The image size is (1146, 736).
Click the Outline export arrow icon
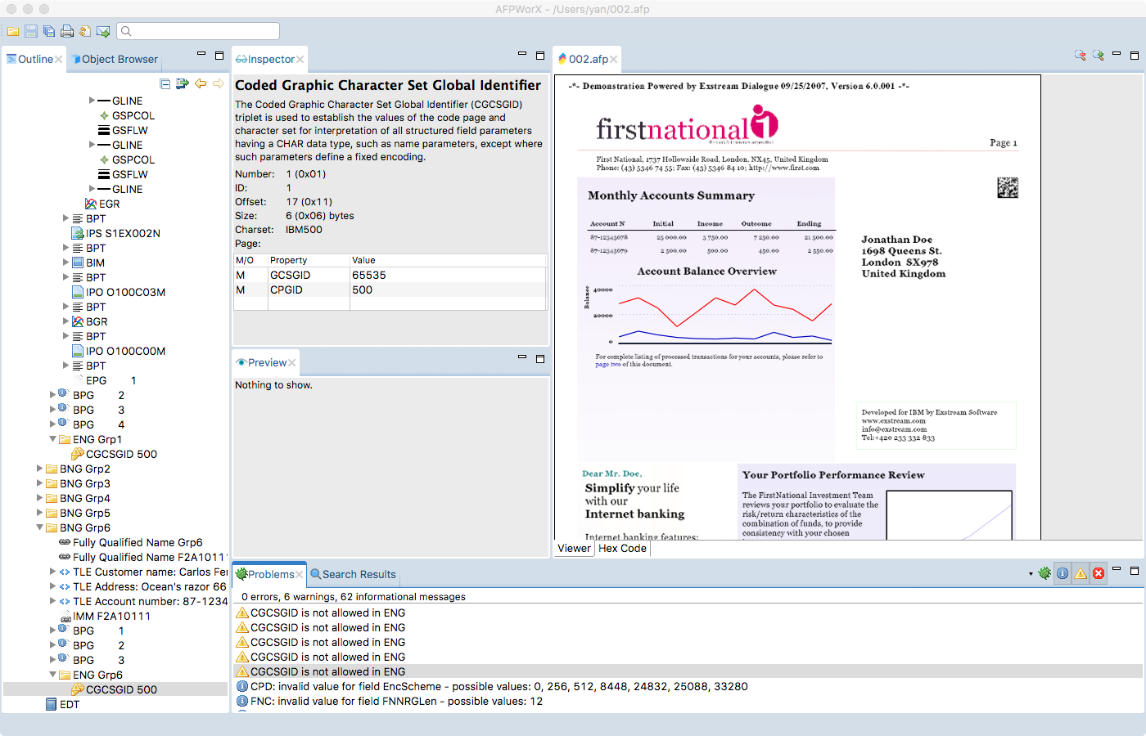(182, 83)
